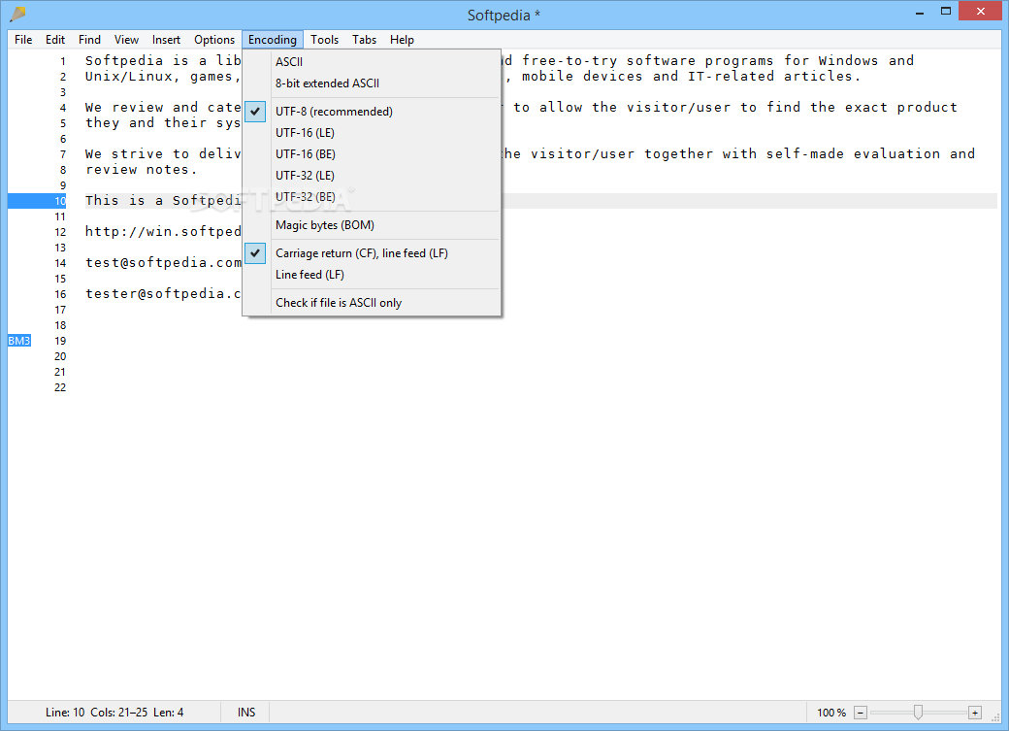Open the File menu
Image resolution: width=1009 pixels, height=731 pixels.
tap(23, 40)
